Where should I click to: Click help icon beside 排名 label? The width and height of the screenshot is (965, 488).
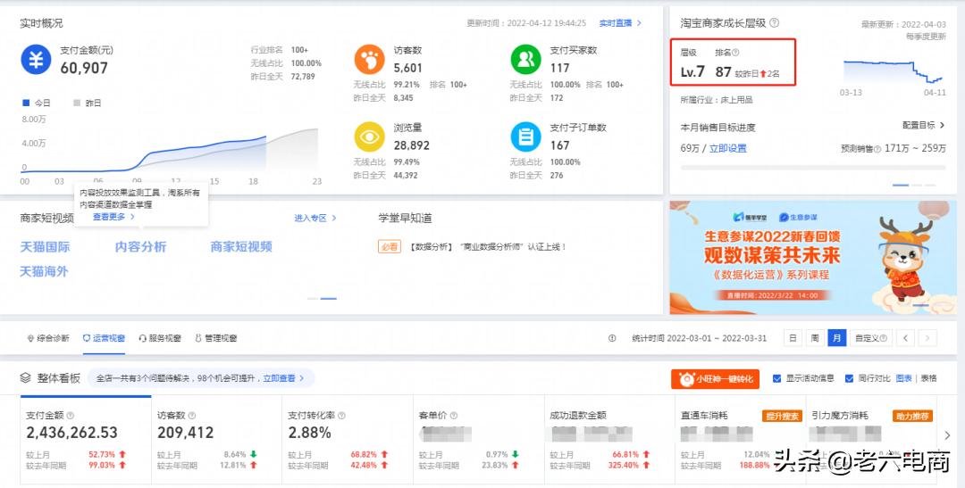735,53
